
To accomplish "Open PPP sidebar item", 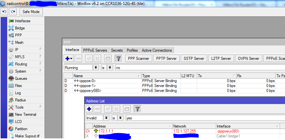I will [26, 35].
